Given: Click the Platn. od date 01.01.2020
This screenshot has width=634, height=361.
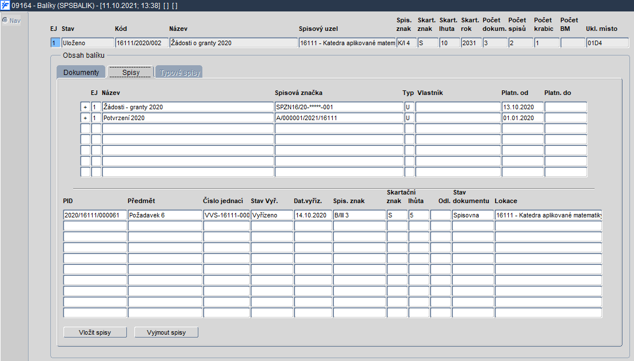Looking at the screenshot, I should (523, 118).
